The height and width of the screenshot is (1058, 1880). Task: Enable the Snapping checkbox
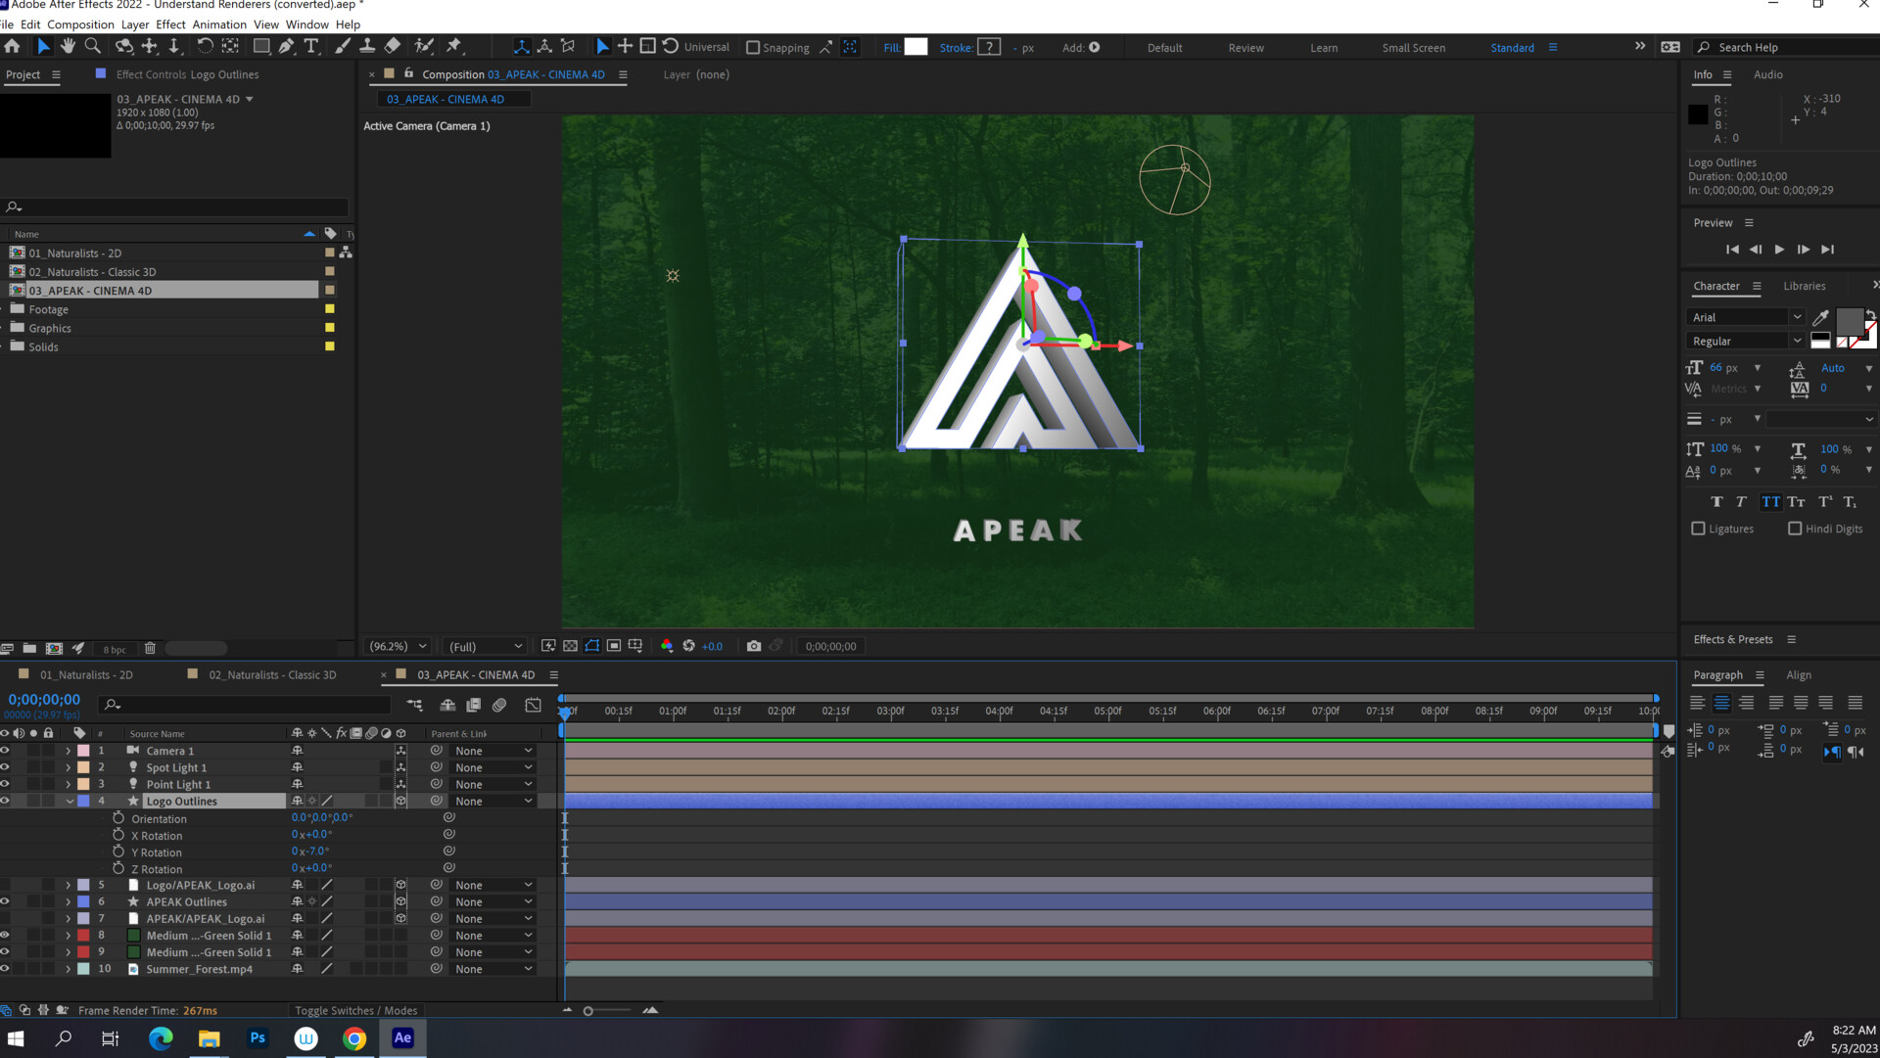tap(753, 47)
